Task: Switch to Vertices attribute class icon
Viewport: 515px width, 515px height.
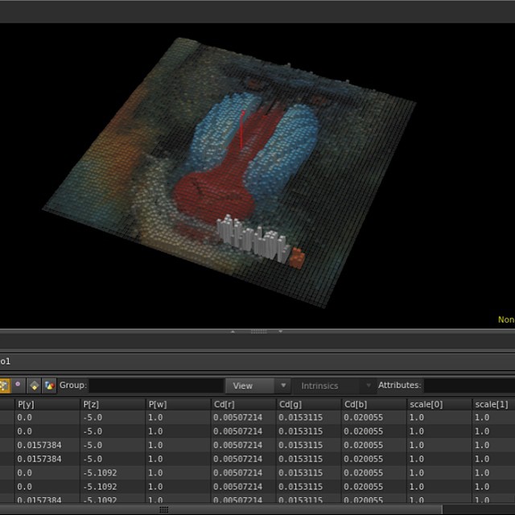Action: pos(18,385)
